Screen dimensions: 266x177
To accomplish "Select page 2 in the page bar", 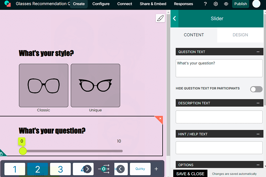I will click(x=37, y=169).
